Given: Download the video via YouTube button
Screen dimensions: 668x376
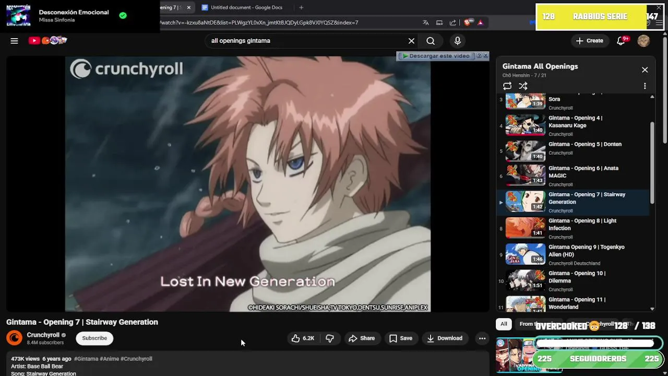Looking at the screenshot, I should click(445, 338).
